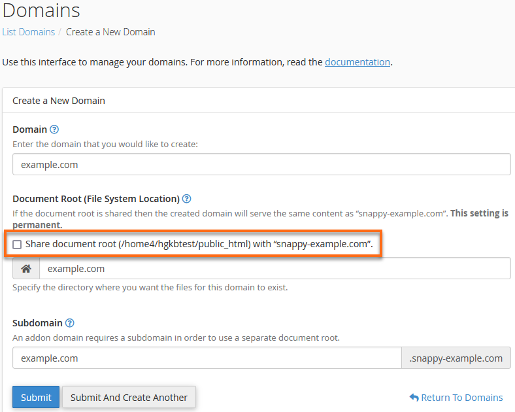Open the documentation link
This screenshot has width=515, height=412.
click(x=357, y=62)
